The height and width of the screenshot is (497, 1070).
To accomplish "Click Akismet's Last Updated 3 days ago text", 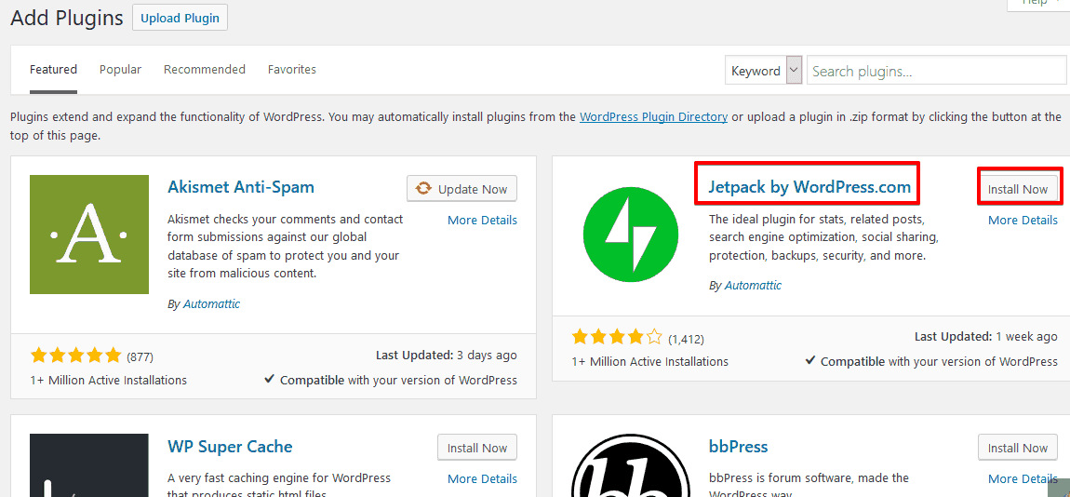I will 447,355.
